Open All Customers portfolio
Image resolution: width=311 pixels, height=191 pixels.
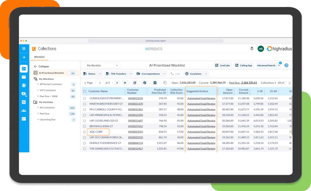pos(47,107)
